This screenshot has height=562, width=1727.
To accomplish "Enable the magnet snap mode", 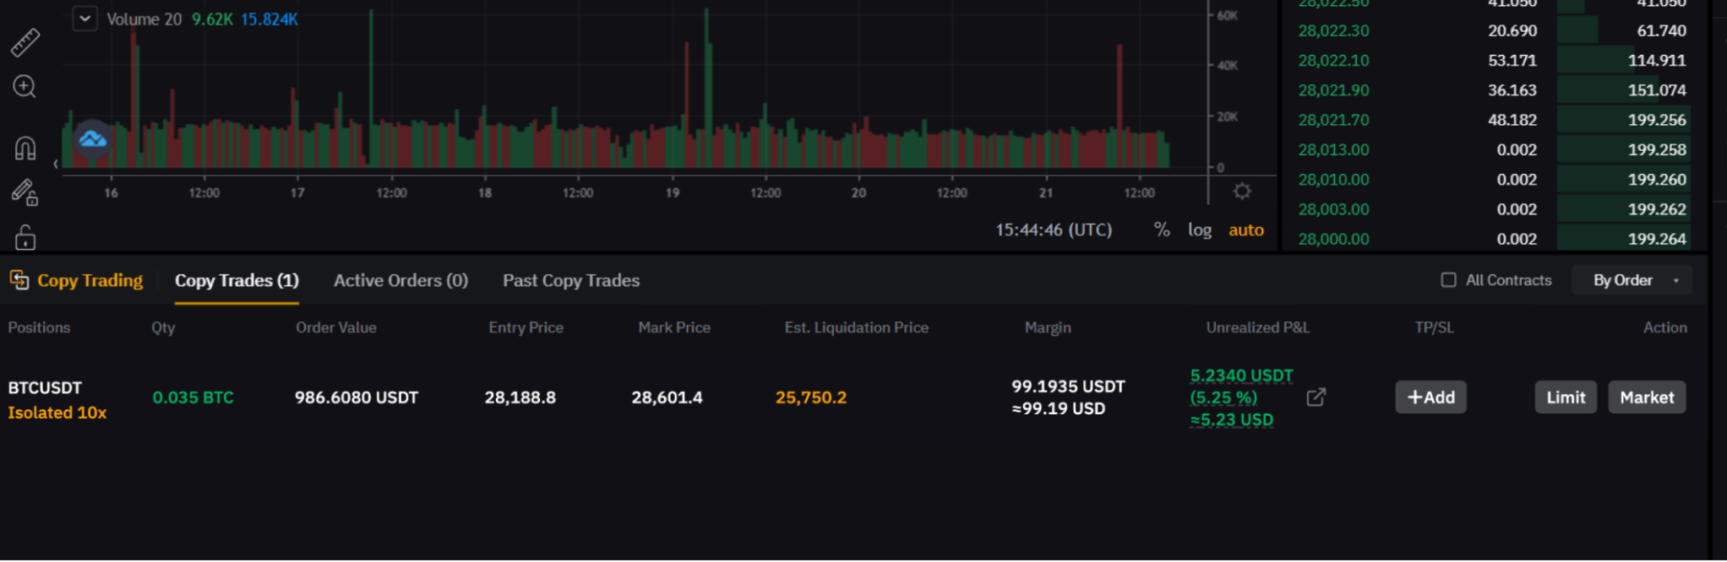I will (25, 149).
